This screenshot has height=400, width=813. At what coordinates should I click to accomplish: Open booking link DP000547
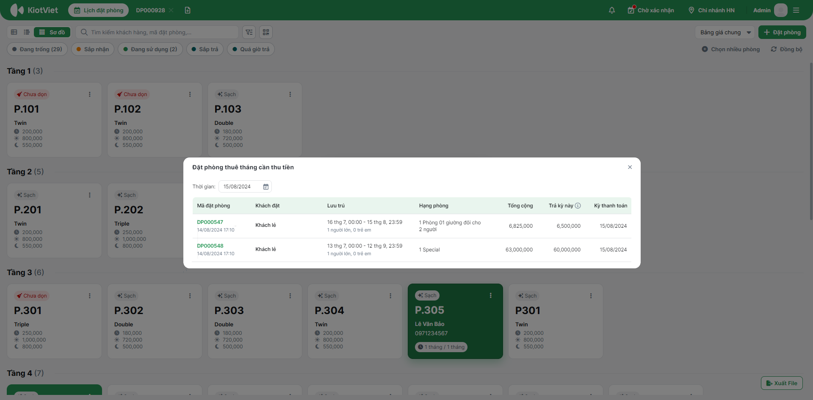pos(210,222)
